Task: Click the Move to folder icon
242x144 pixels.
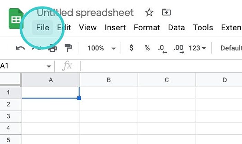Action: click(166, 12)
